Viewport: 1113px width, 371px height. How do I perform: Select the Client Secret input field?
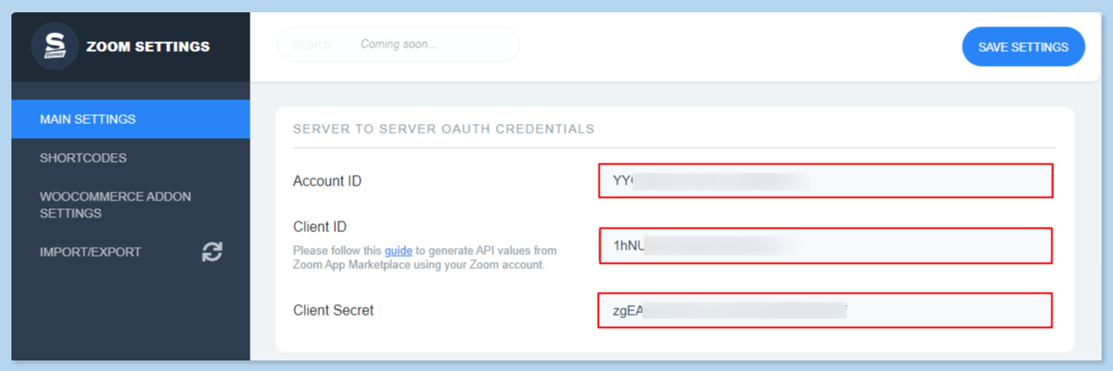[x=825, y=310]
